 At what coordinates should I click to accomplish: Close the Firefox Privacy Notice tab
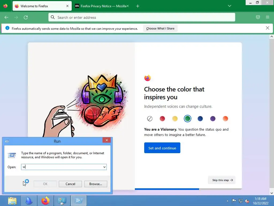[x=128, y=6]
